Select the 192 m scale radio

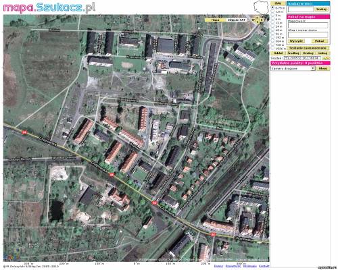(272, 37)
